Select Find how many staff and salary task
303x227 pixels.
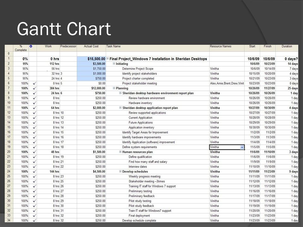point(148,162)
